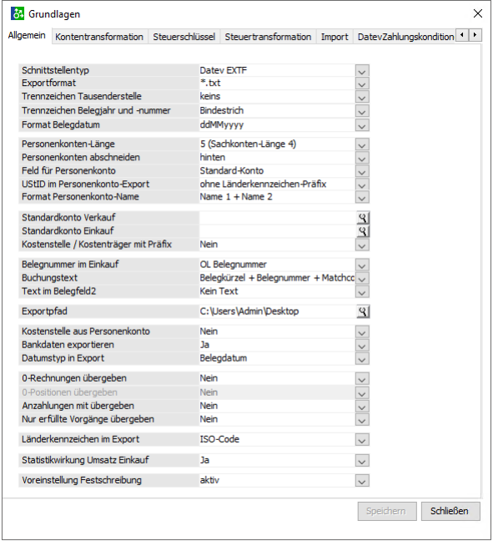Open Anzahlungen mit übergeben dropdown

click(x=362, y=406)
